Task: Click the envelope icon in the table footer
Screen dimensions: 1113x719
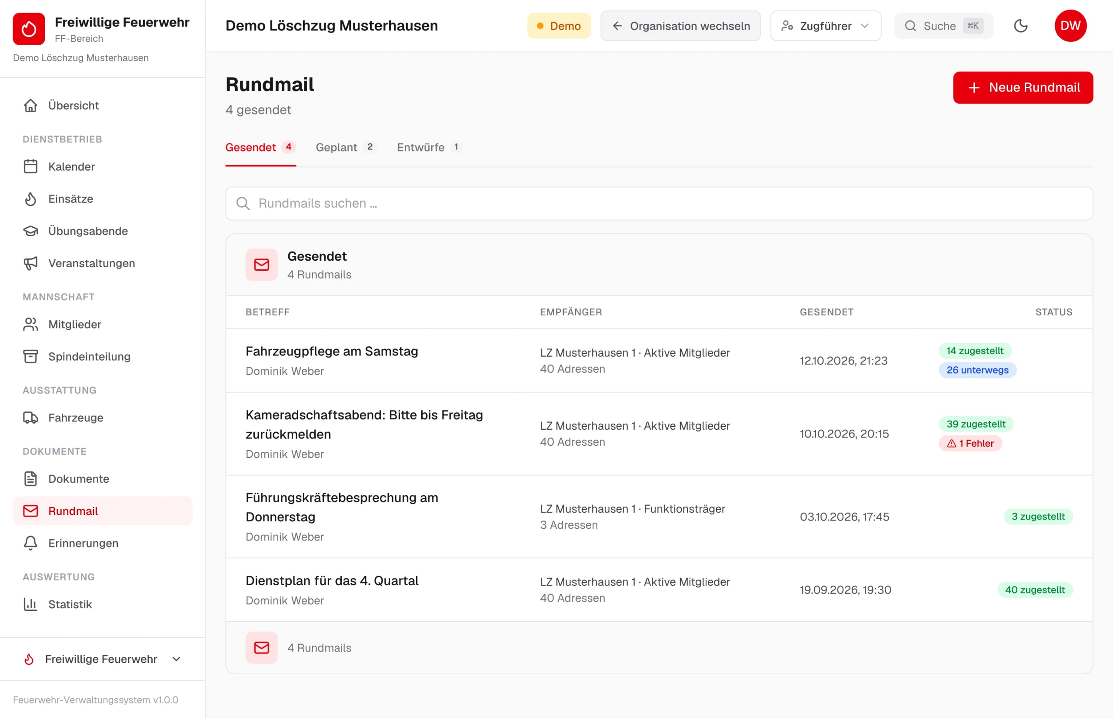Action: click(x=262, y=648)
